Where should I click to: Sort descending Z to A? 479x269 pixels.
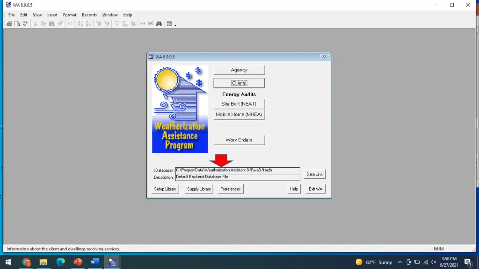point(88,23)
